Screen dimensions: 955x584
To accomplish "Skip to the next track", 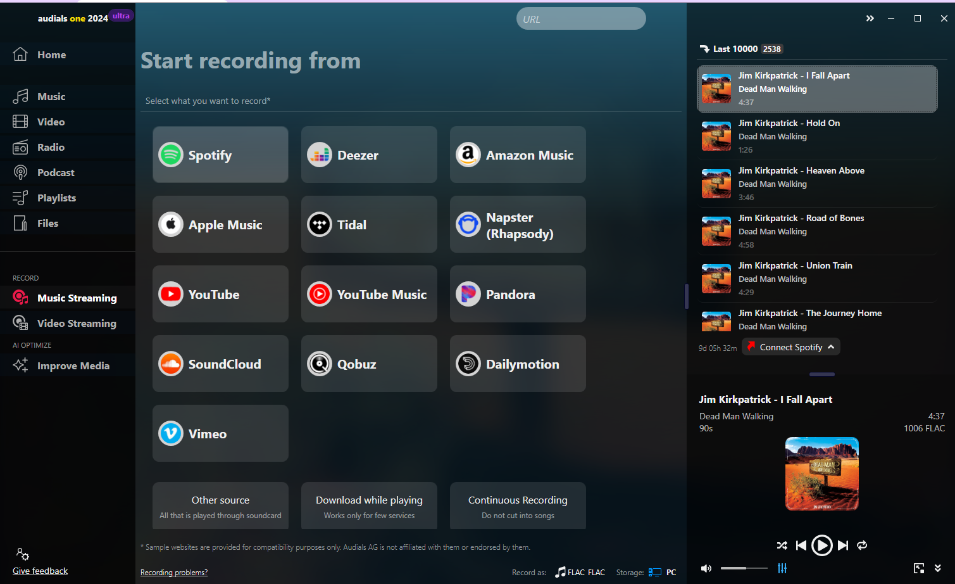I will (x=843, y=545).
